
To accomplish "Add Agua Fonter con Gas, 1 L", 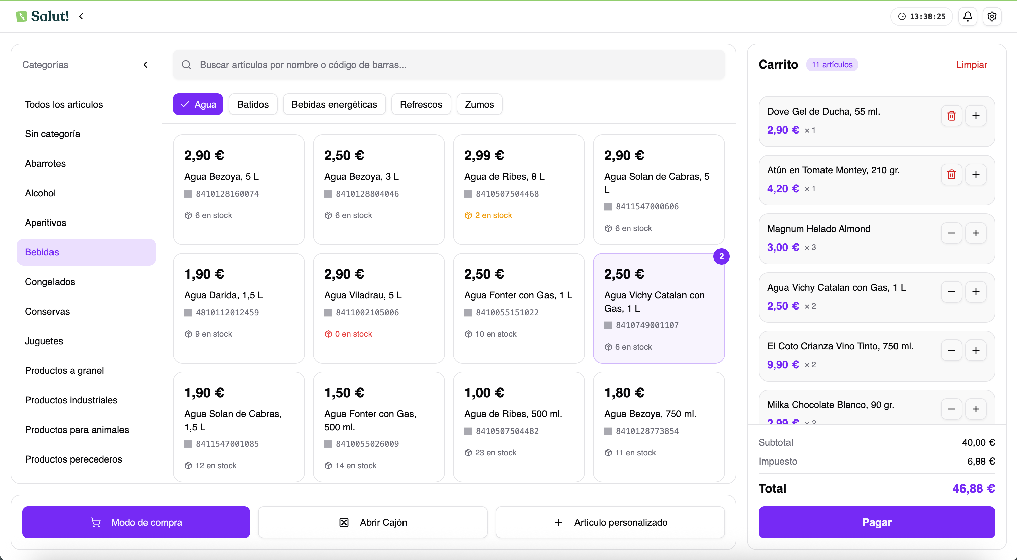I will (x=519, y=308).
